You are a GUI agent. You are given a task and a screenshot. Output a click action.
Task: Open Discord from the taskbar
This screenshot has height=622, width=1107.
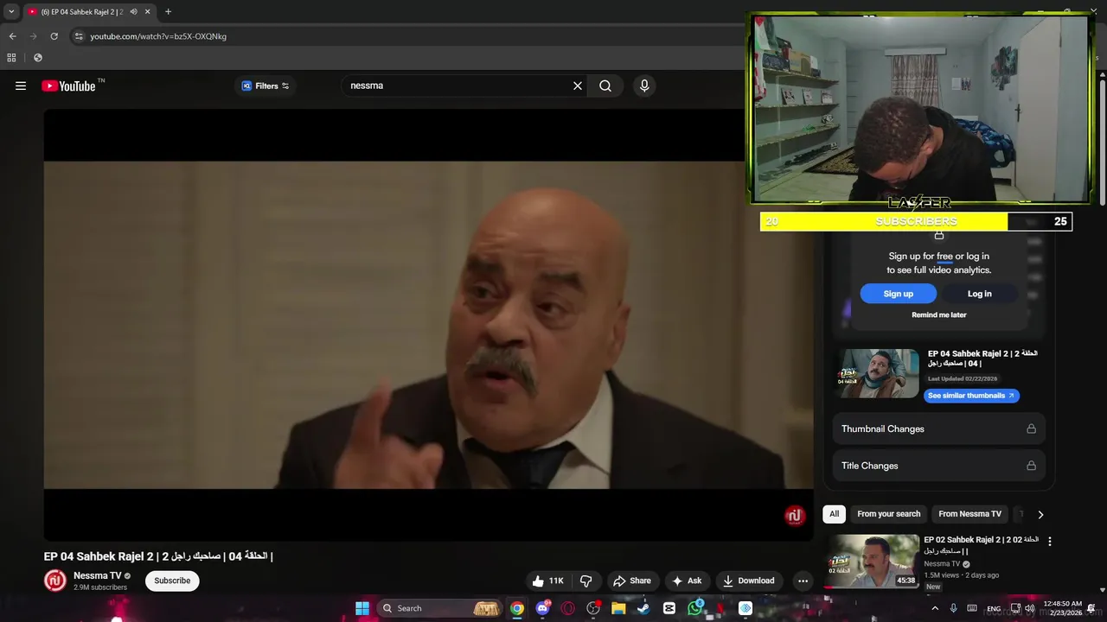542,608
